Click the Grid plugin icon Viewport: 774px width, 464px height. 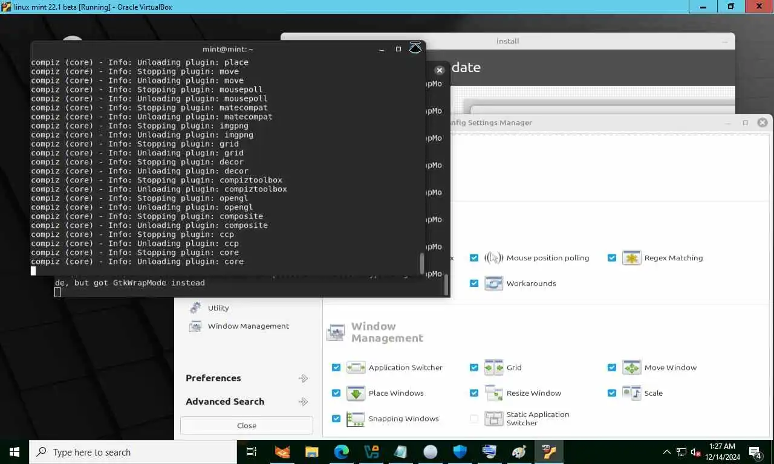click(493, 367)
